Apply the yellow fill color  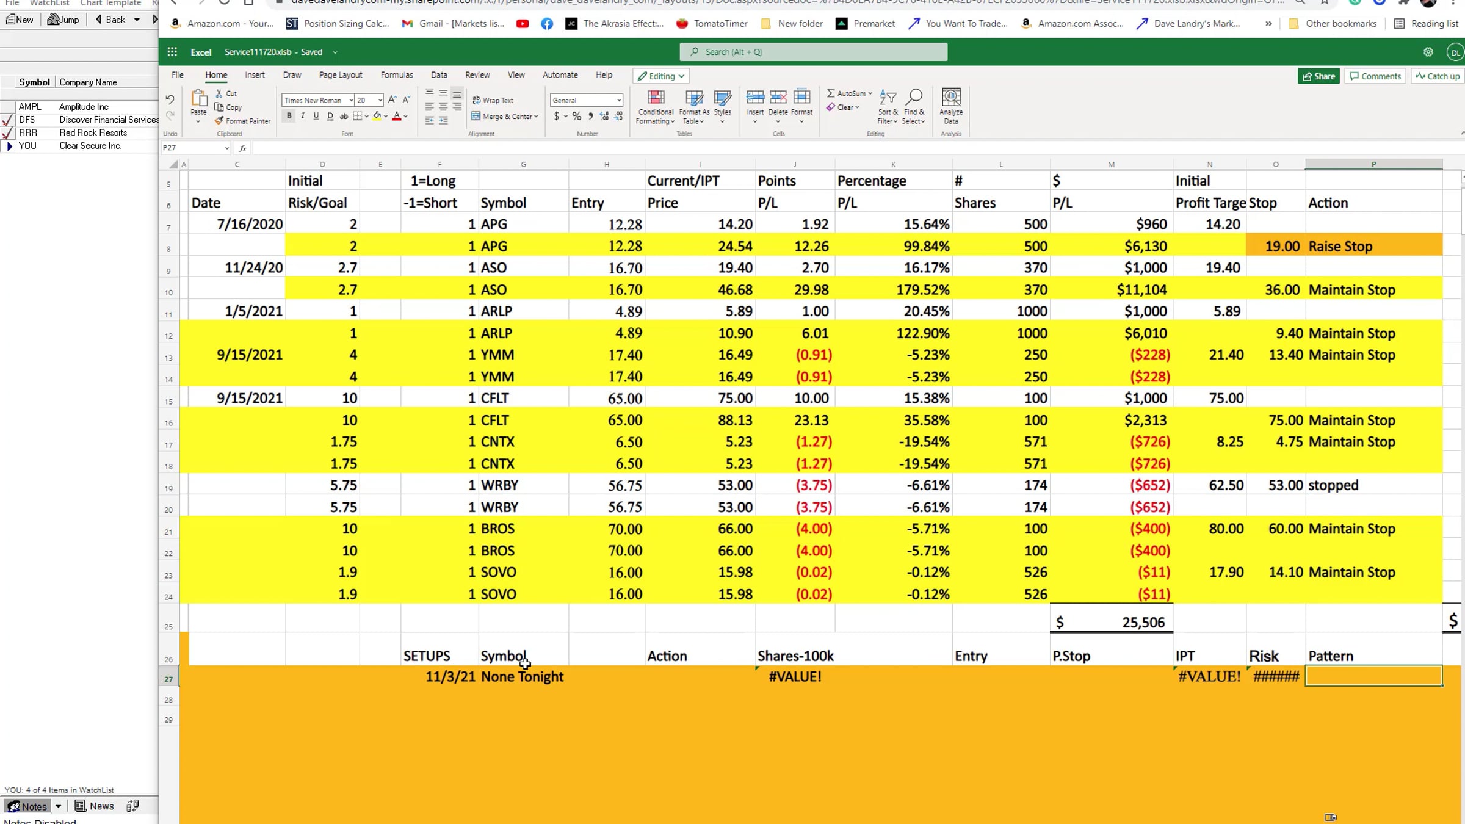coord(377,116)
